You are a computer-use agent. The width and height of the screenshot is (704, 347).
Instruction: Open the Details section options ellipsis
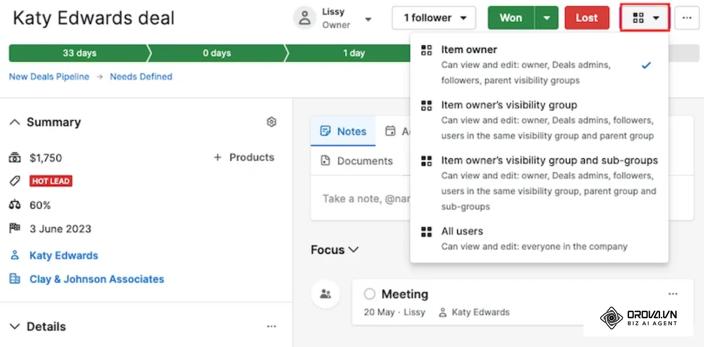271,326
